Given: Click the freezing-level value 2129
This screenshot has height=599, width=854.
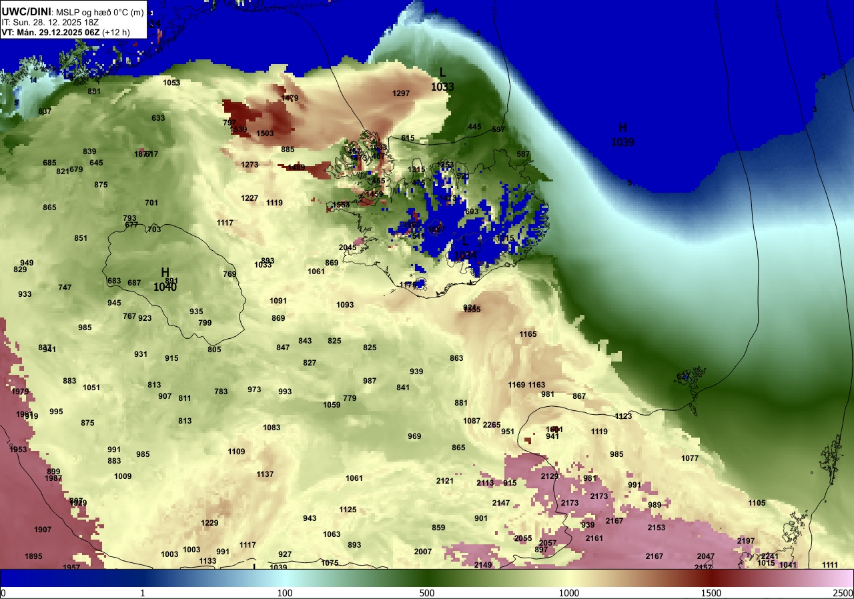Looking at the screenshot, I should pos(550,476).
